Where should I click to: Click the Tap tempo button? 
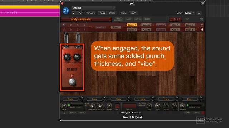pyautogui.click(x=187, y=19)
